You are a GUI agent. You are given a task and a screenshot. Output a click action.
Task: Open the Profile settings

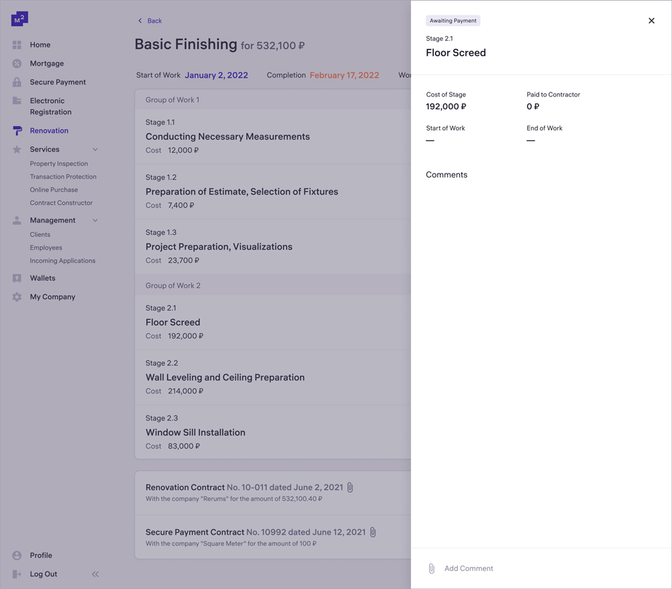point(41,555)
